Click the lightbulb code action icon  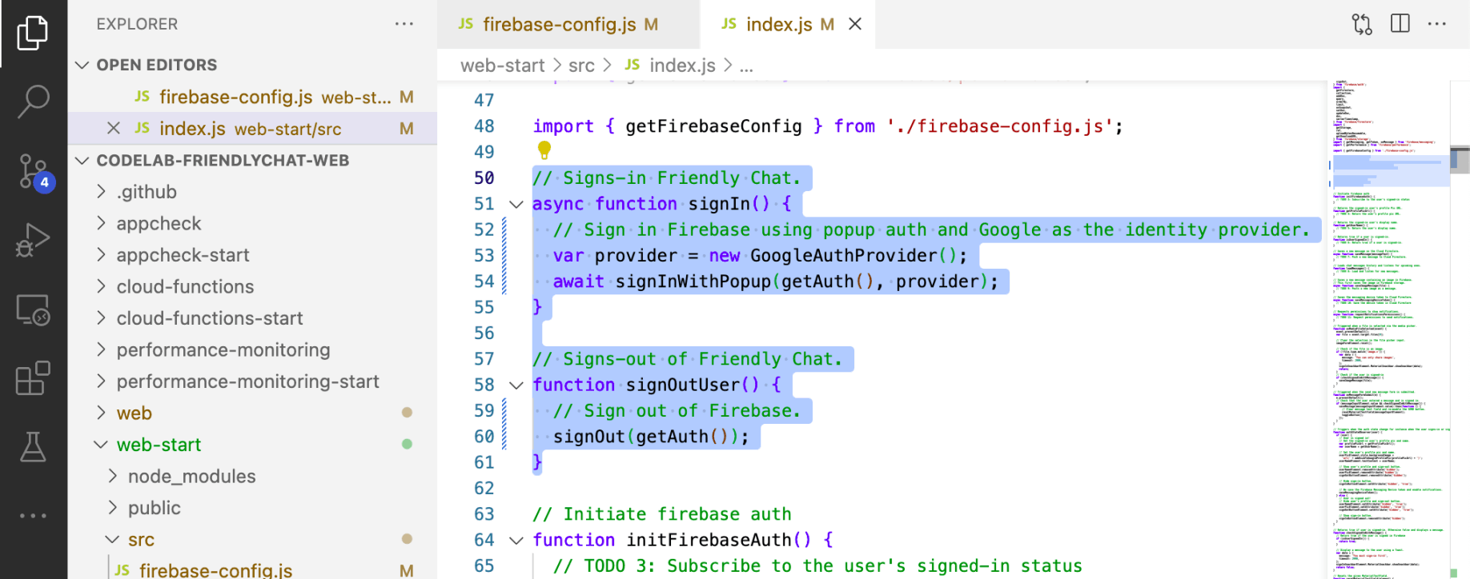coord(544,150)
